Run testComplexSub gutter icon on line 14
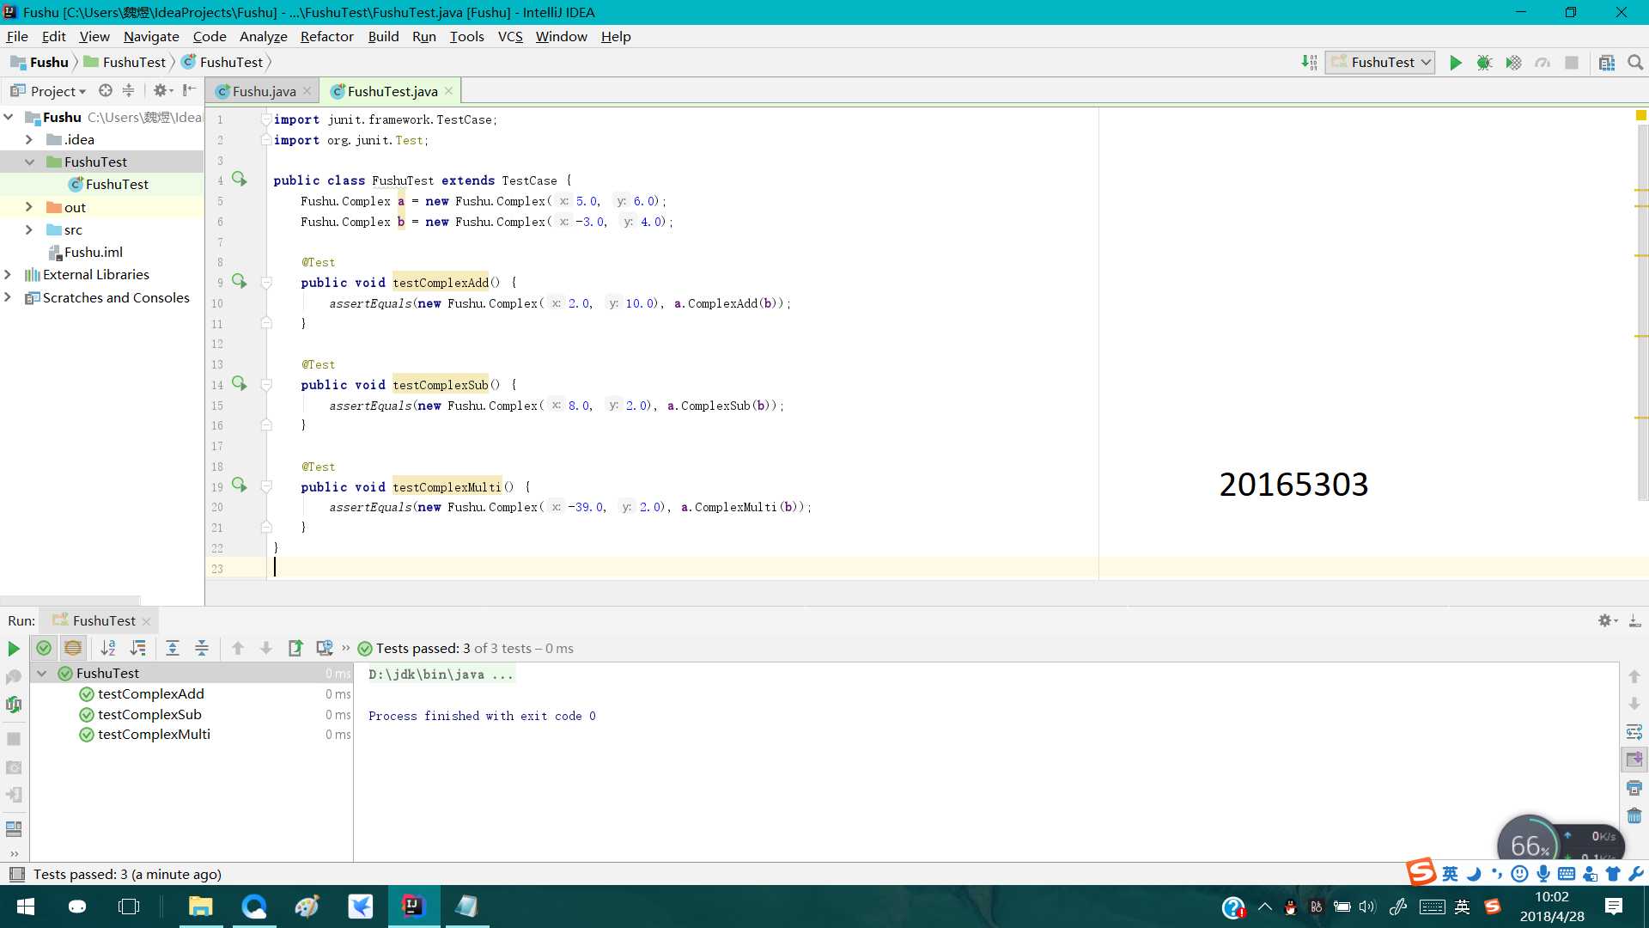This screenshot has width=1649, height=928. (x=240, y=384)
